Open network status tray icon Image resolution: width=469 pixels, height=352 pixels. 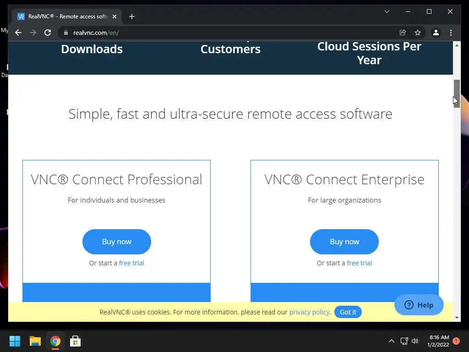pyautogui.click(x=404, y=341)
